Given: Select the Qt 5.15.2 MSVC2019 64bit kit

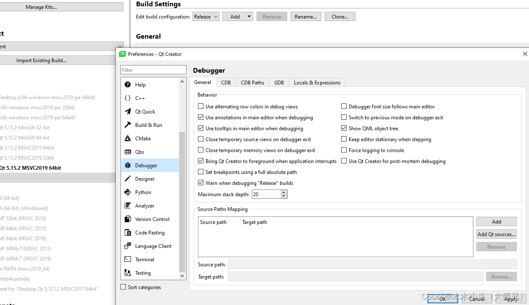Looking at the screenshot, I should (x=30, y=168).
